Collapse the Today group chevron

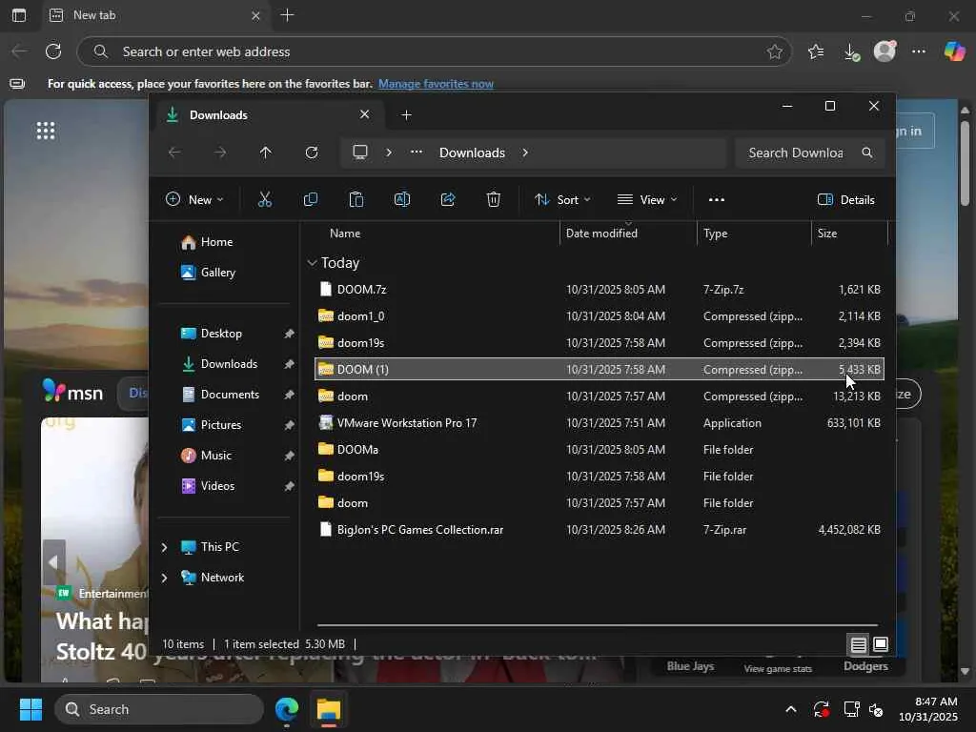click(x=312, y=263)
